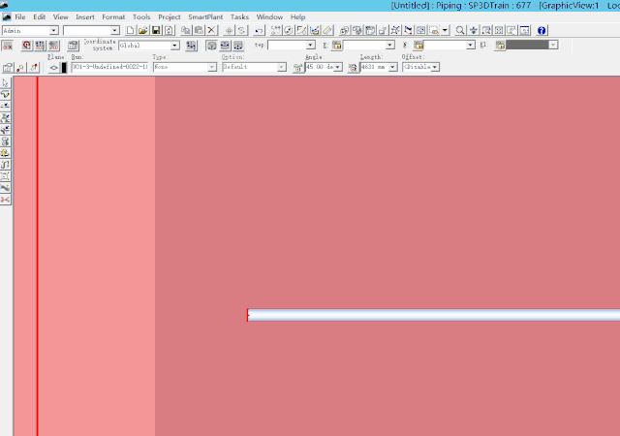Open the small arrow dropdown after view icons
This screenshot has height=436, width=620.
[x=445, y=30]
